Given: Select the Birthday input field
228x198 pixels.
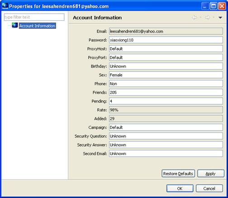Looking at the screenshot, I should coord(166,66).
